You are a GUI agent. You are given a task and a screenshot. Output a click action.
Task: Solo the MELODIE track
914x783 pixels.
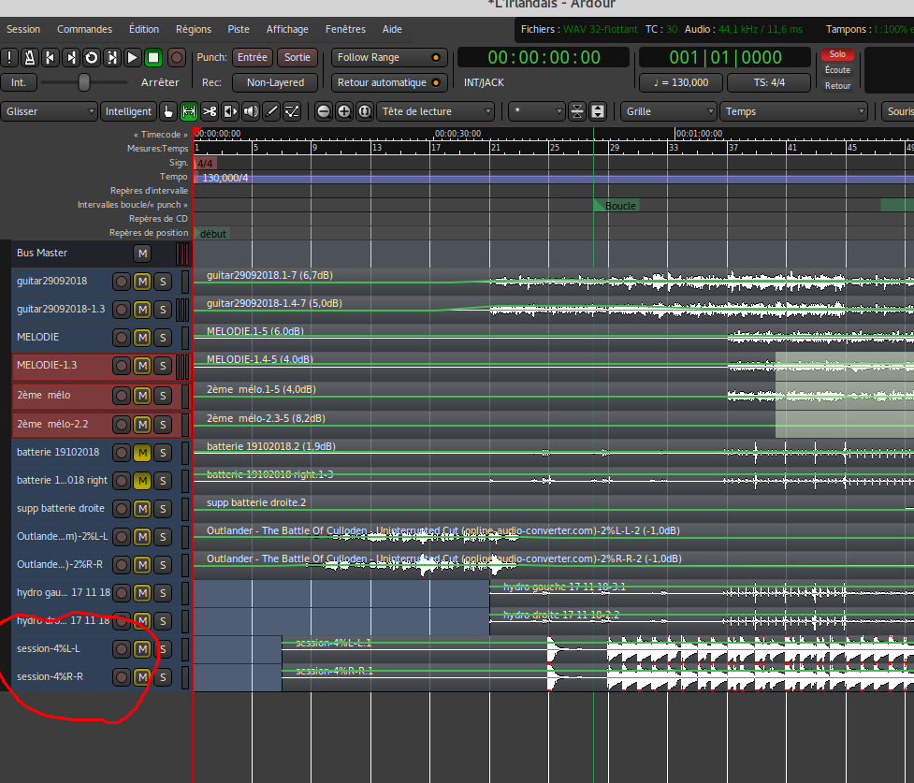[162, 337]
